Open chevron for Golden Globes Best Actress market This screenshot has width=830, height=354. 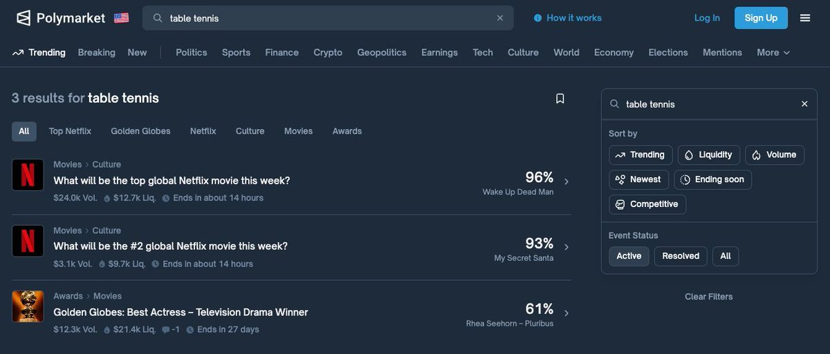tap(566, 313)
